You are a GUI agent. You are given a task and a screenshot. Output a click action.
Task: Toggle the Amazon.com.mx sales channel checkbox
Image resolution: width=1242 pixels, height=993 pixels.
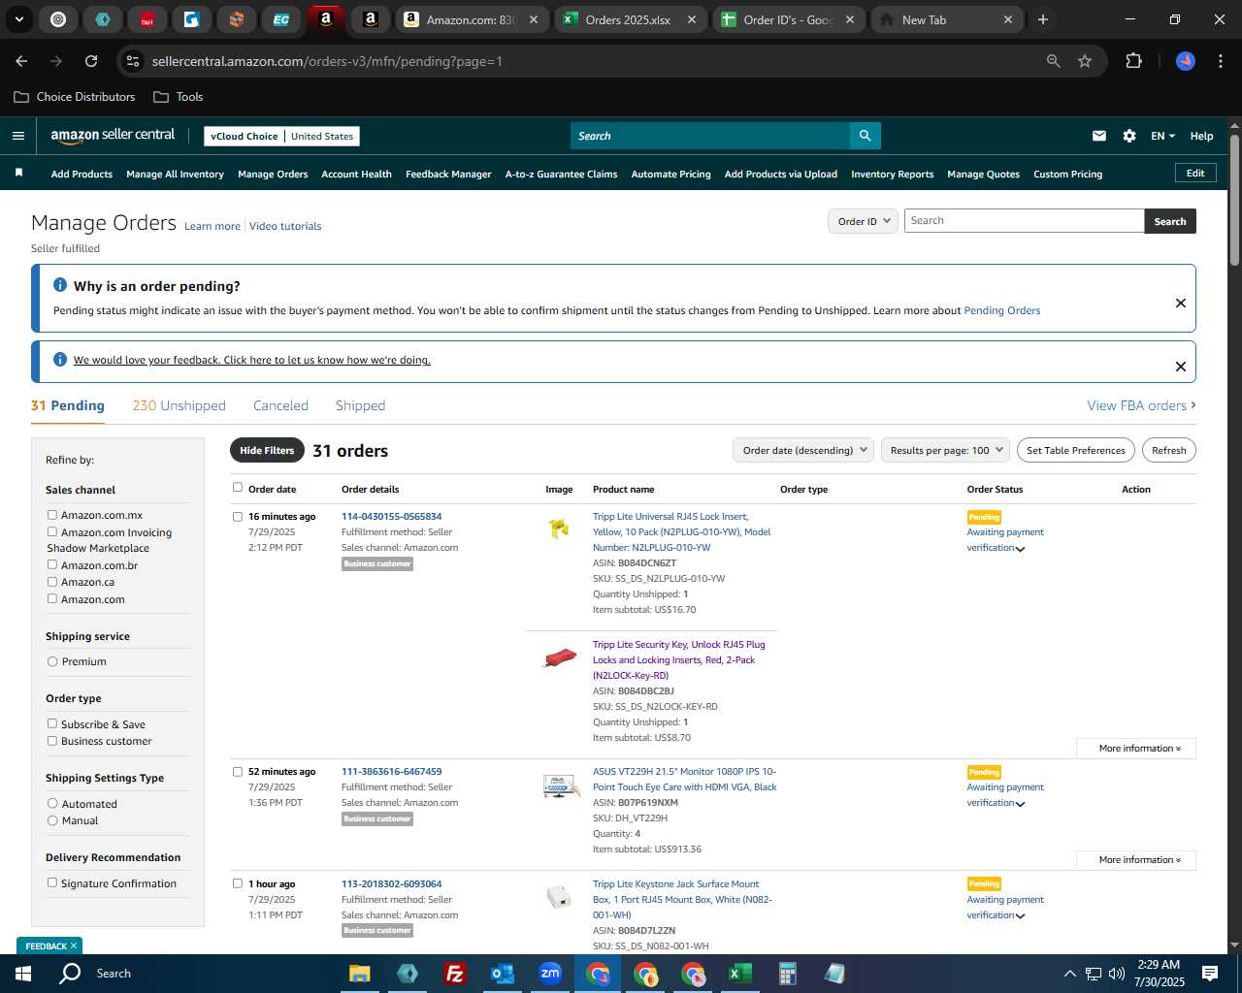(52, 515)
